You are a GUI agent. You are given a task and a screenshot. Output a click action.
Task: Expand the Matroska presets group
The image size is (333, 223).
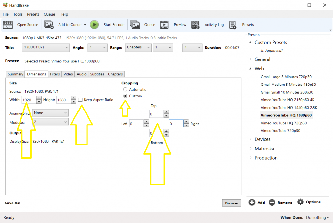[250, 149]
